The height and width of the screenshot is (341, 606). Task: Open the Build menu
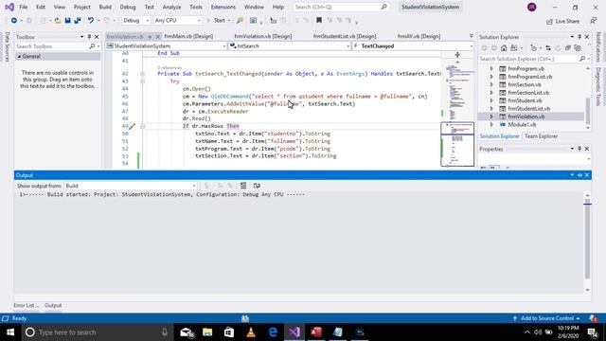click(x=105, y=7)
